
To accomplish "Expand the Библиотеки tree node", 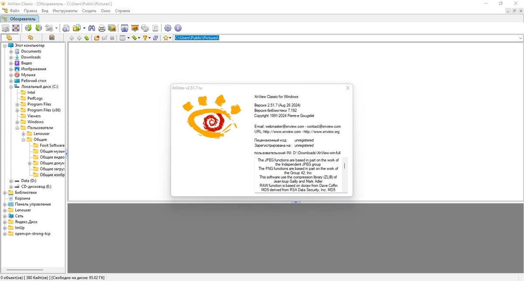I will click(5, 193).
